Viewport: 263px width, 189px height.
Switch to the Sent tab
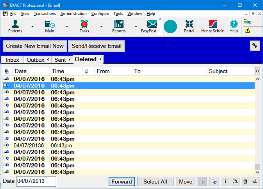click(x=63, y=60)
